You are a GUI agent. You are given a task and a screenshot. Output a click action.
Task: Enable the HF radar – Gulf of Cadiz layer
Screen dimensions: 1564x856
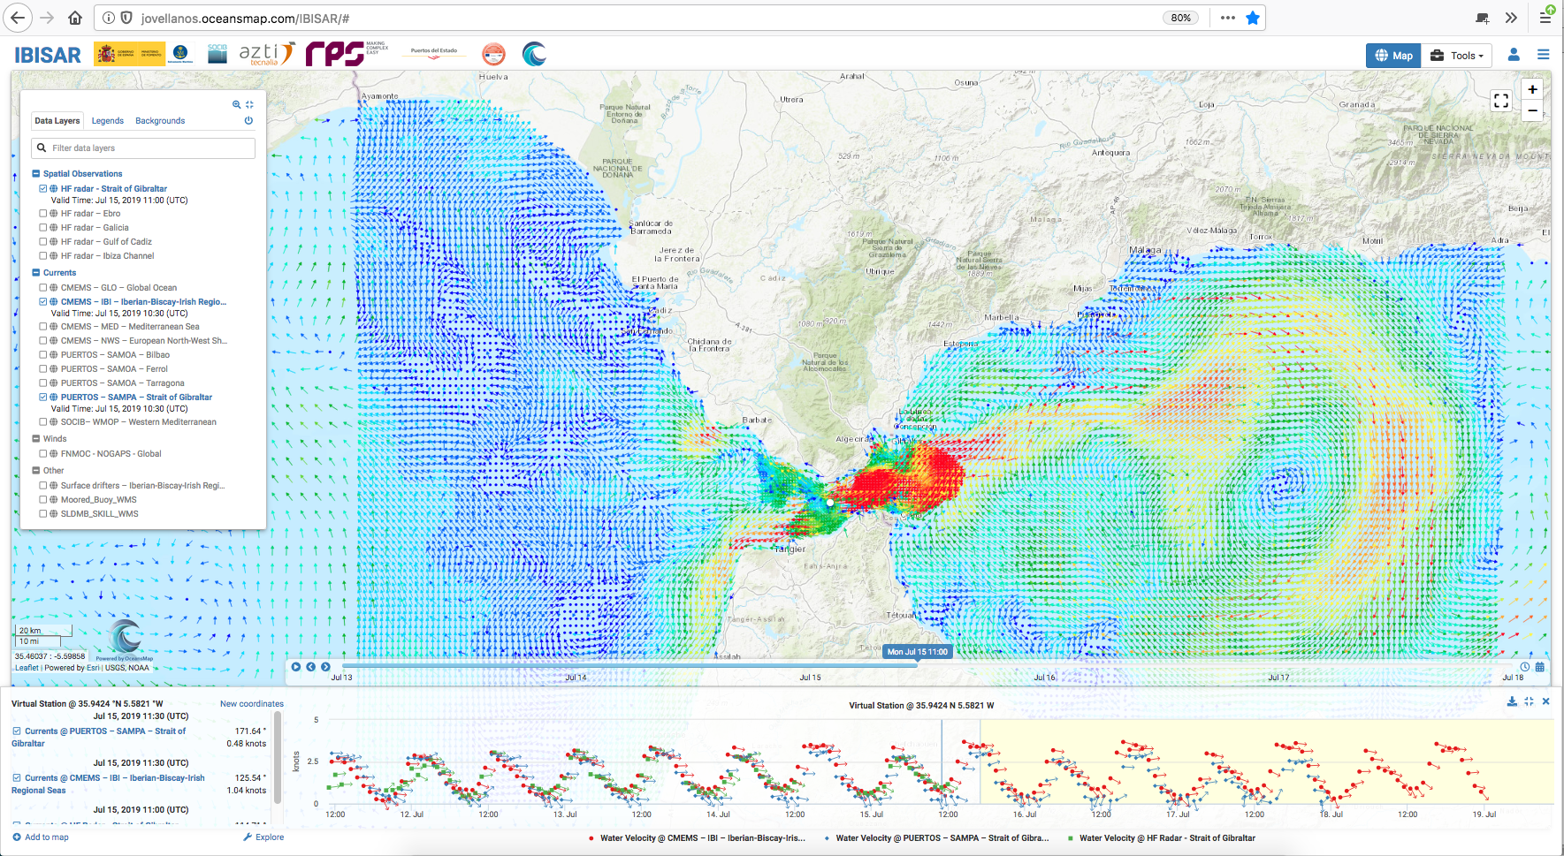(x=42, y=242)
